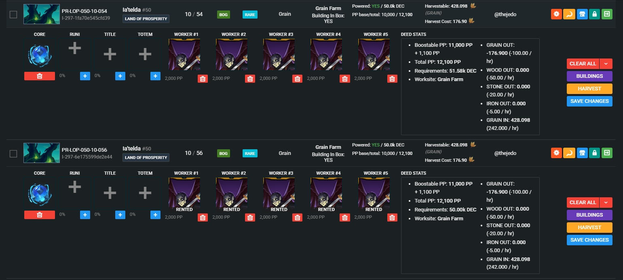The image size is (623, 280).
Task: Click green arrow transfer icon for PR-LOP-050-10-054
Action: [607, 14]
